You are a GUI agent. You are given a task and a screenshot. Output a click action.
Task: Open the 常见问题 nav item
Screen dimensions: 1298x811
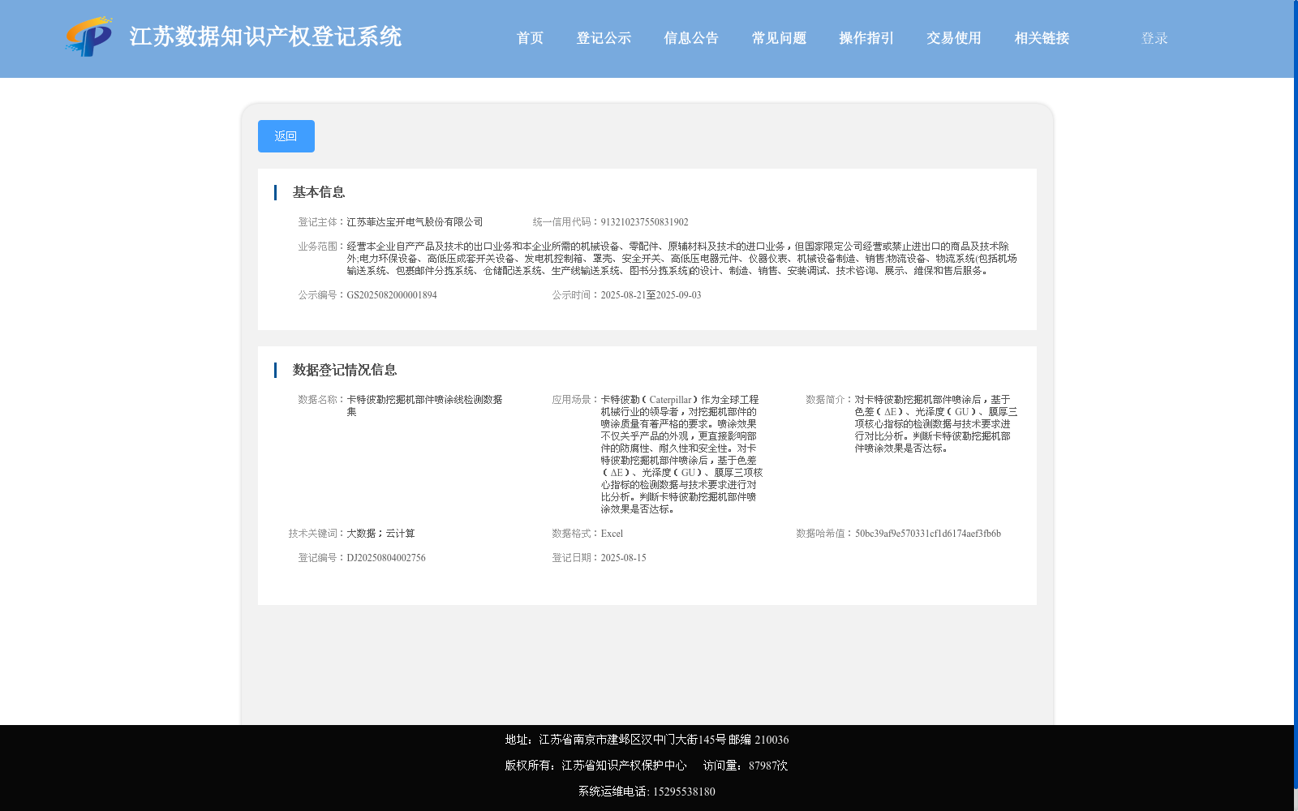(779, 38)
